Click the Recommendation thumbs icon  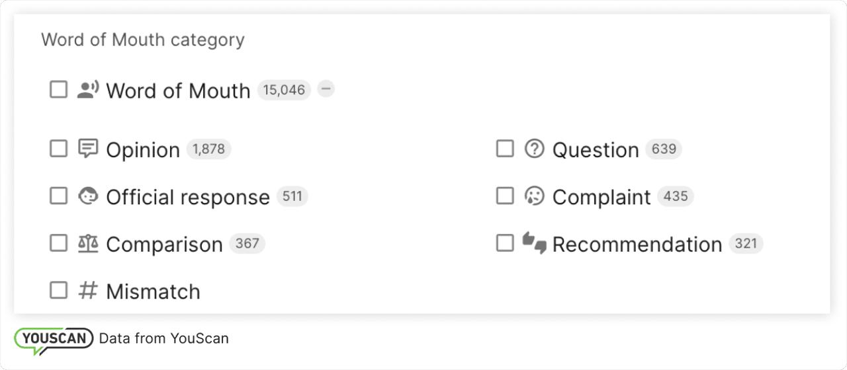tap(534, 242)
